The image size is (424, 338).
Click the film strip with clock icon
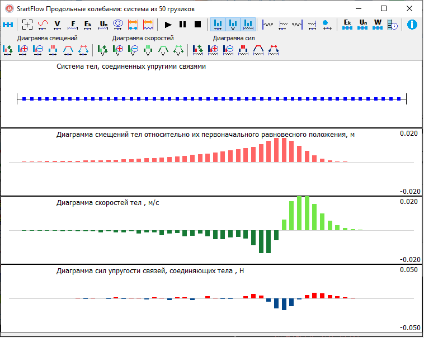[392, 25]
